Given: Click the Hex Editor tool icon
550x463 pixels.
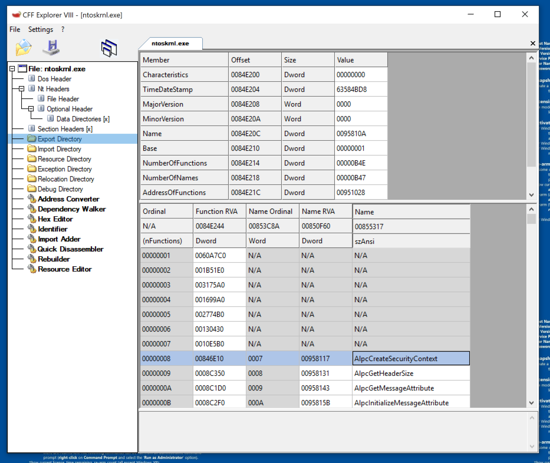Looking at the screenshot, I should click(32, 219).
